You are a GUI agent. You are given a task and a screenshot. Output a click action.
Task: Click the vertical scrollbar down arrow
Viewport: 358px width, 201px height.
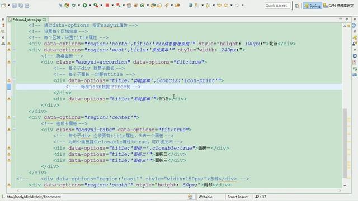click(x=345, y=186)
